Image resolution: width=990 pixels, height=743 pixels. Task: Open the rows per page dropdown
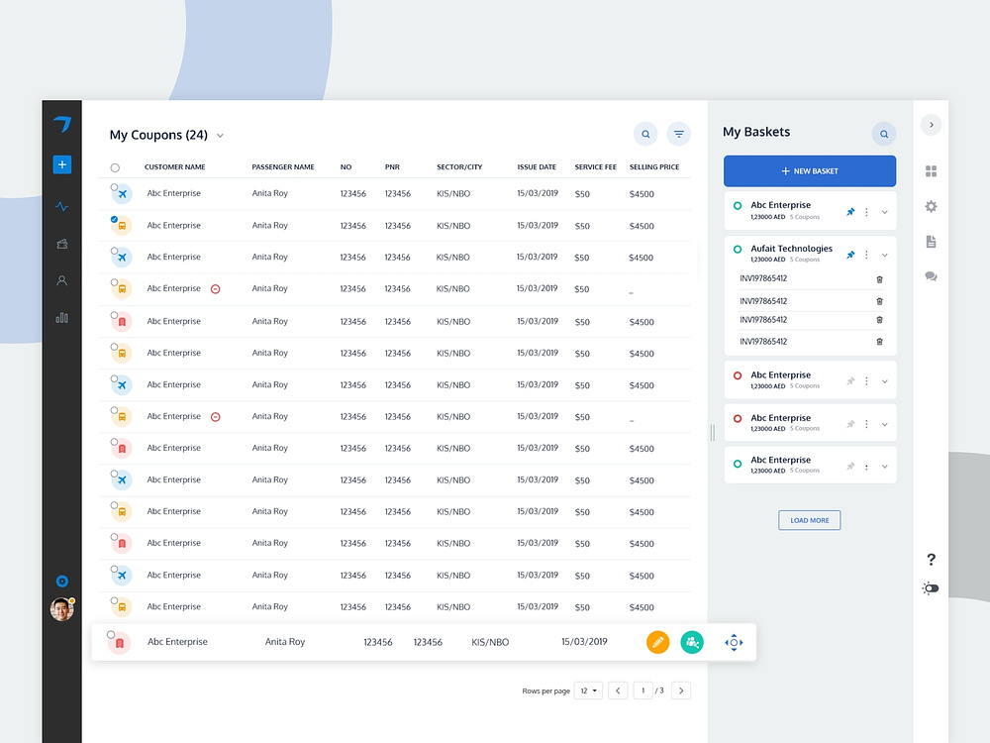pyautogui.click(x=588, y=690)
